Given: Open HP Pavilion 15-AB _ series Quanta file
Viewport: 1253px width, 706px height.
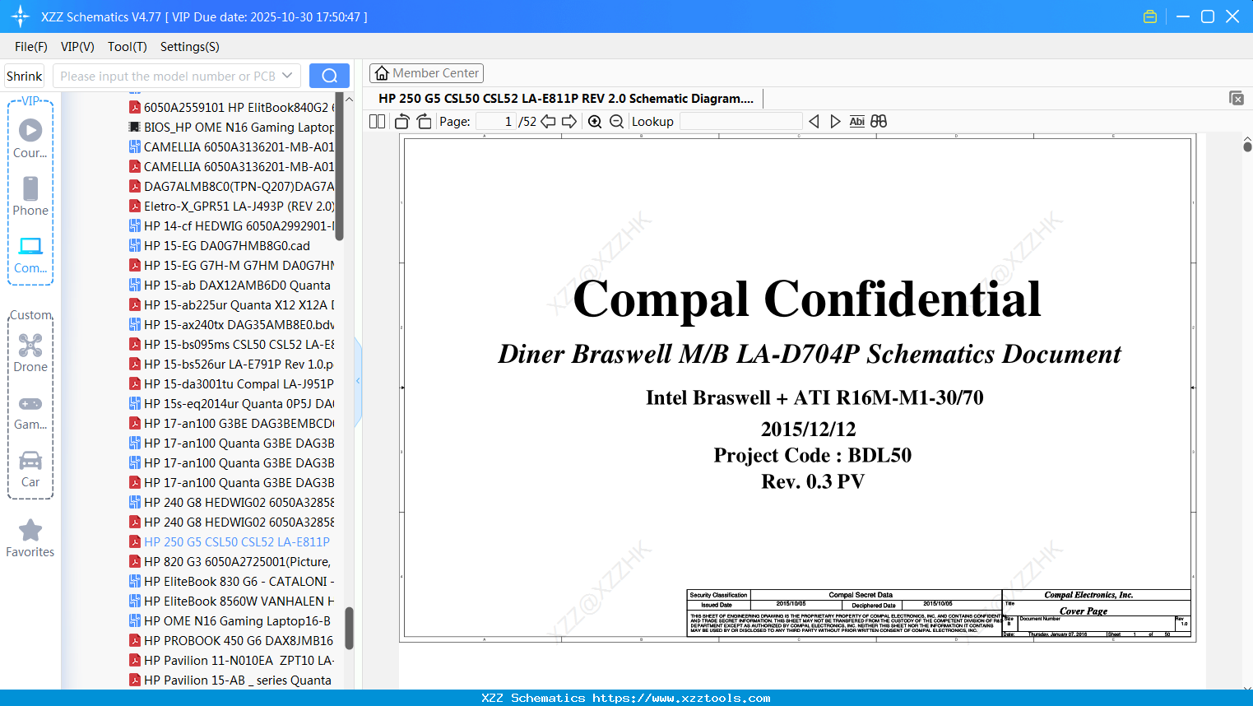Looking at the screenshot, I should point(230,680).
